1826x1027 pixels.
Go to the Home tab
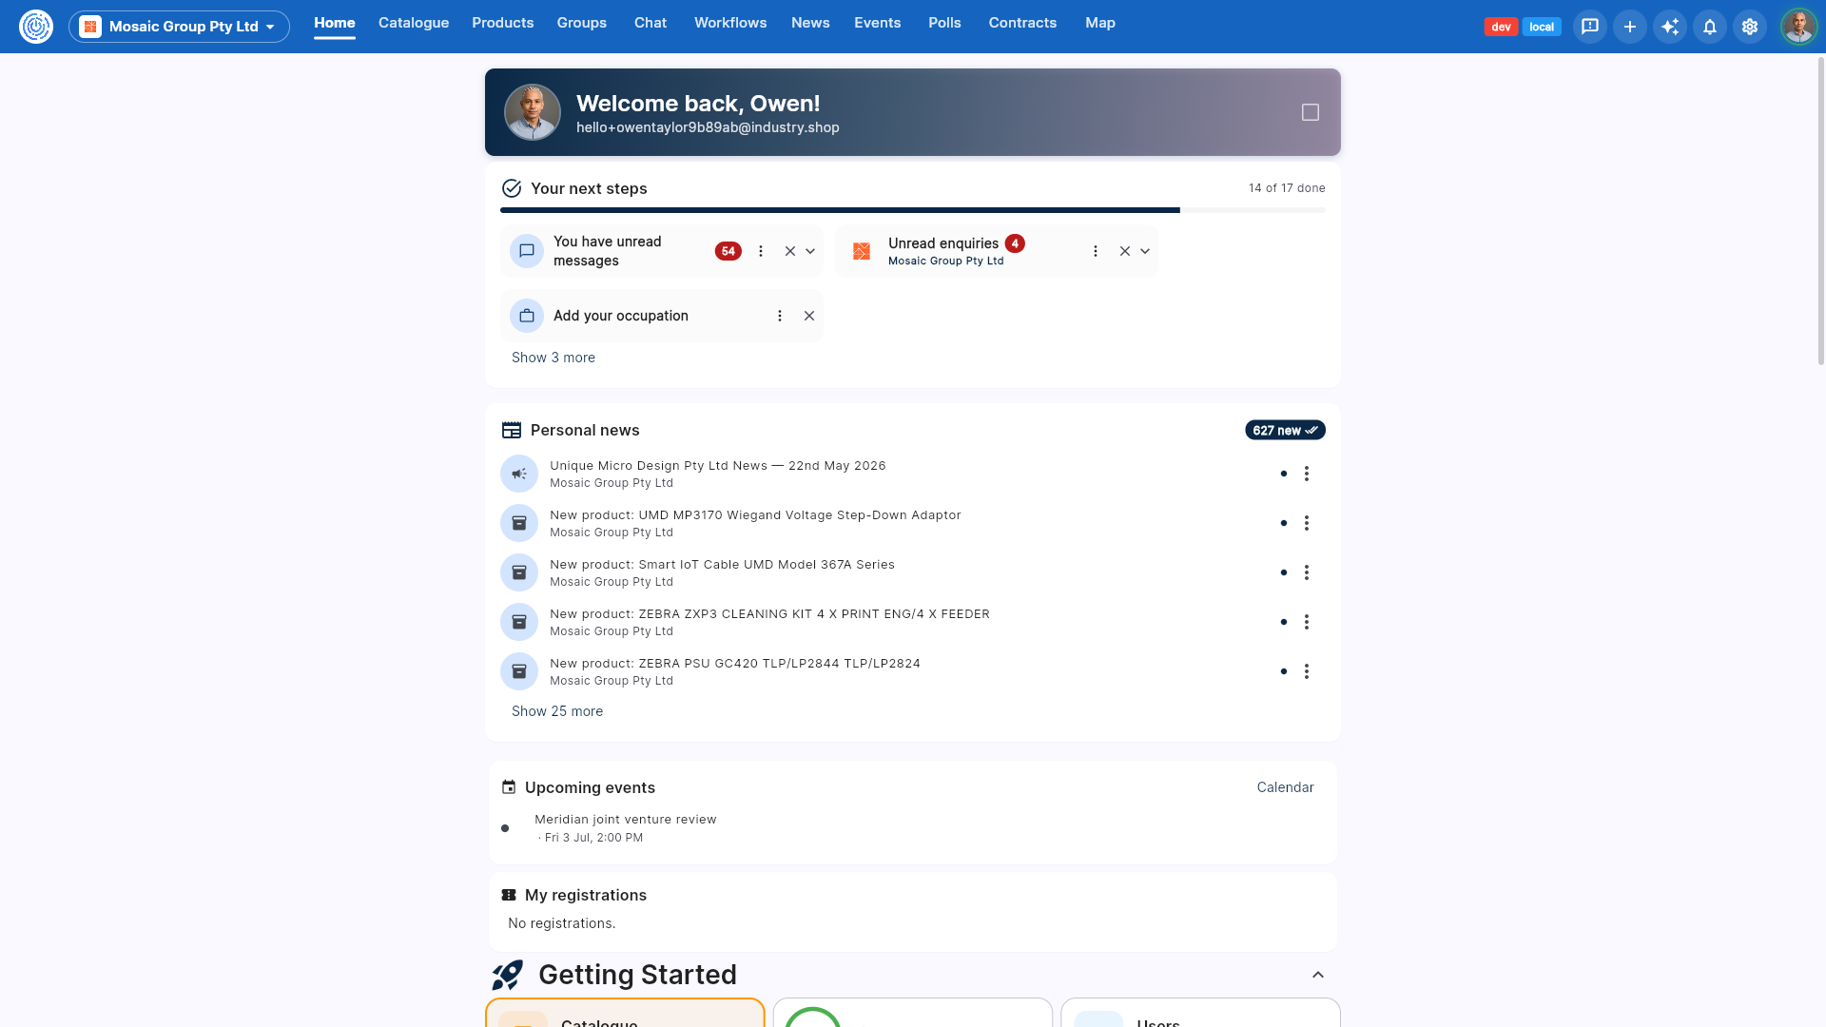[335, 23]
